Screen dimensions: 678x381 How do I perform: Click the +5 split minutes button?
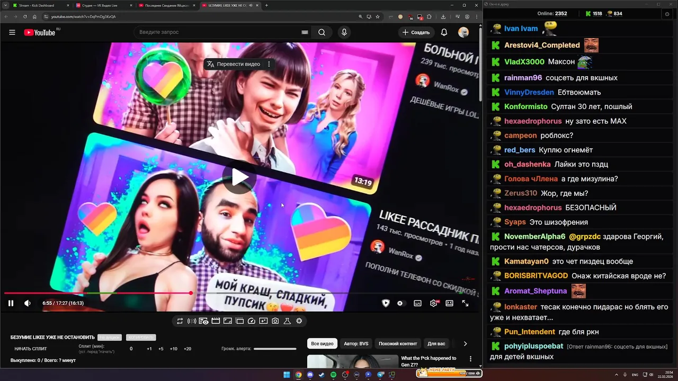click(x=161, y=349)
